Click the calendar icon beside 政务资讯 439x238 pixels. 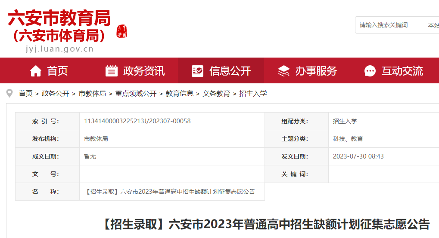112,71
